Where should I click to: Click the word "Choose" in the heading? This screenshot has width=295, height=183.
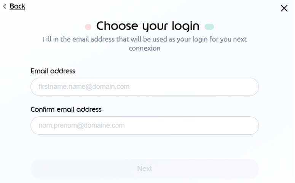pos(117,26)
